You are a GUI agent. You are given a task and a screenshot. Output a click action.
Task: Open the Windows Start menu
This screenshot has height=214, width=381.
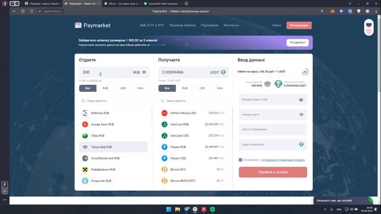tap(168, 209)
